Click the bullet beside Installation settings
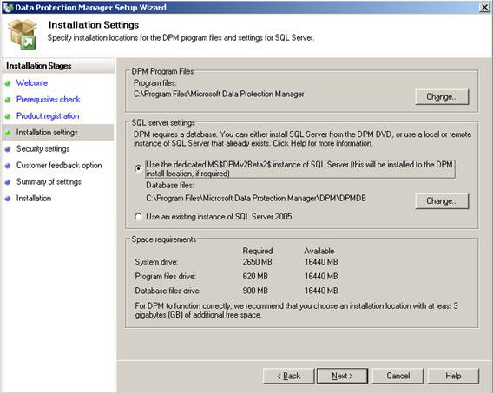This screenshot has width=493, height=393. click(8, 133)
